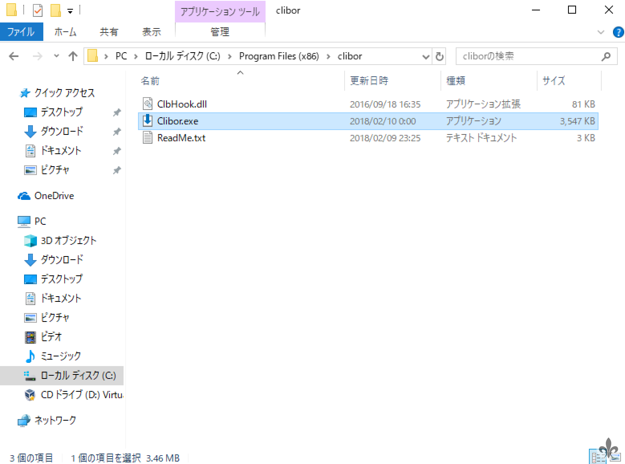The height and width of the screenshot is (464, 625).
Task: Click the OneDrive cloud icon
Action: 24,196
